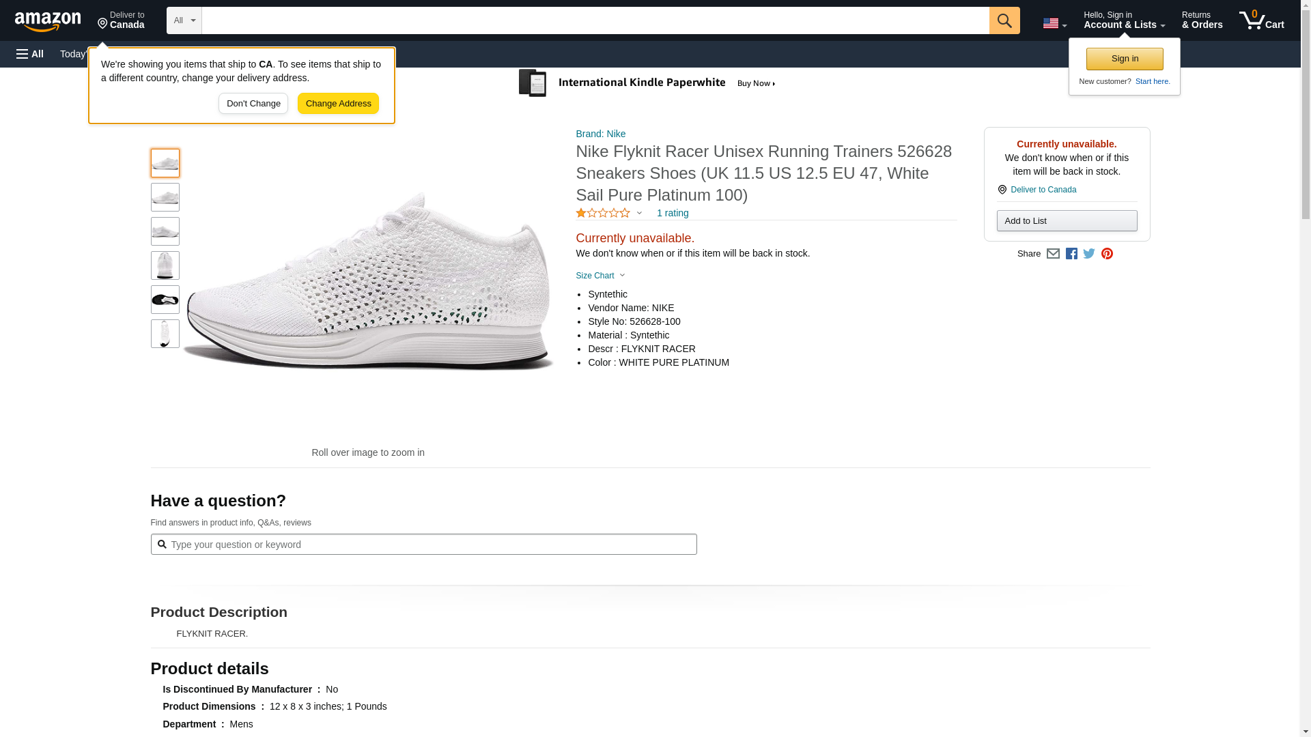The height and width of the screenshot is (737, 1311).
Task: Open the language flag selector
Action: tap(1054, 23)
